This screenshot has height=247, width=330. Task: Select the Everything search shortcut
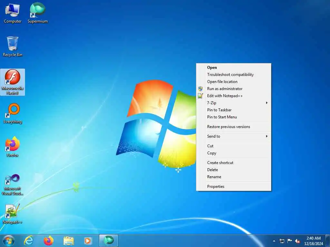click(13, 114)
